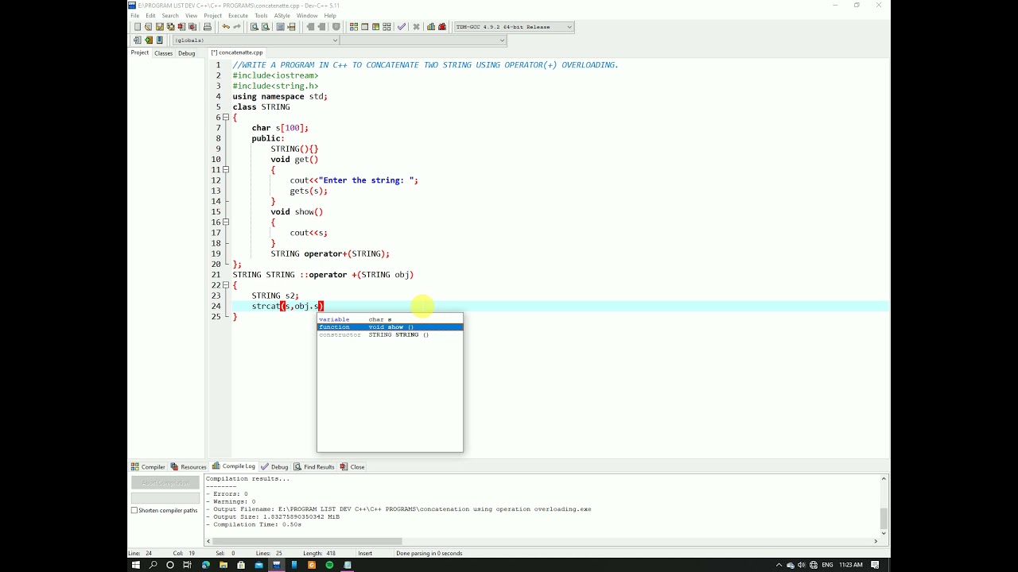This screenshot has width=1018, height=572.
Task: Click the Open file toolbar icon
Action: coord(148,26)
